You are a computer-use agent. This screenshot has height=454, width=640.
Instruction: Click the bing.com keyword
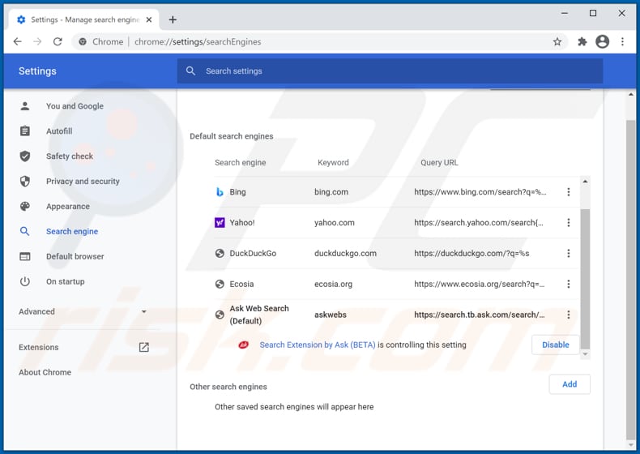[x=331, y=192]
